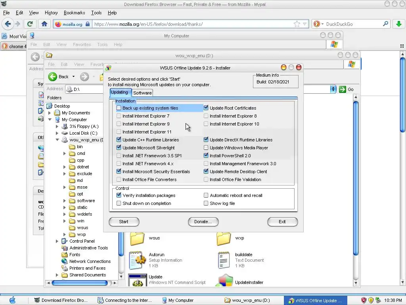Enable Back up existing system files
Image resolution: width=406 pixels, height=305 pixels.
pos(119,108)
